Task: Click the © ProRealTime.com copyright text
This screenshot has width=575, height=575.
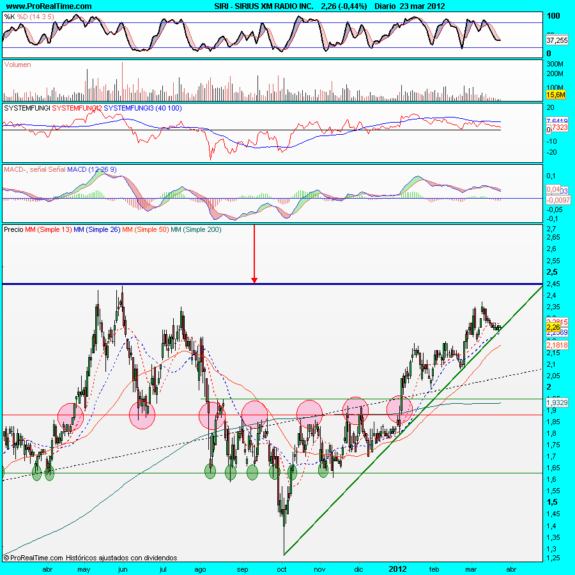Action: coord(33,558)
